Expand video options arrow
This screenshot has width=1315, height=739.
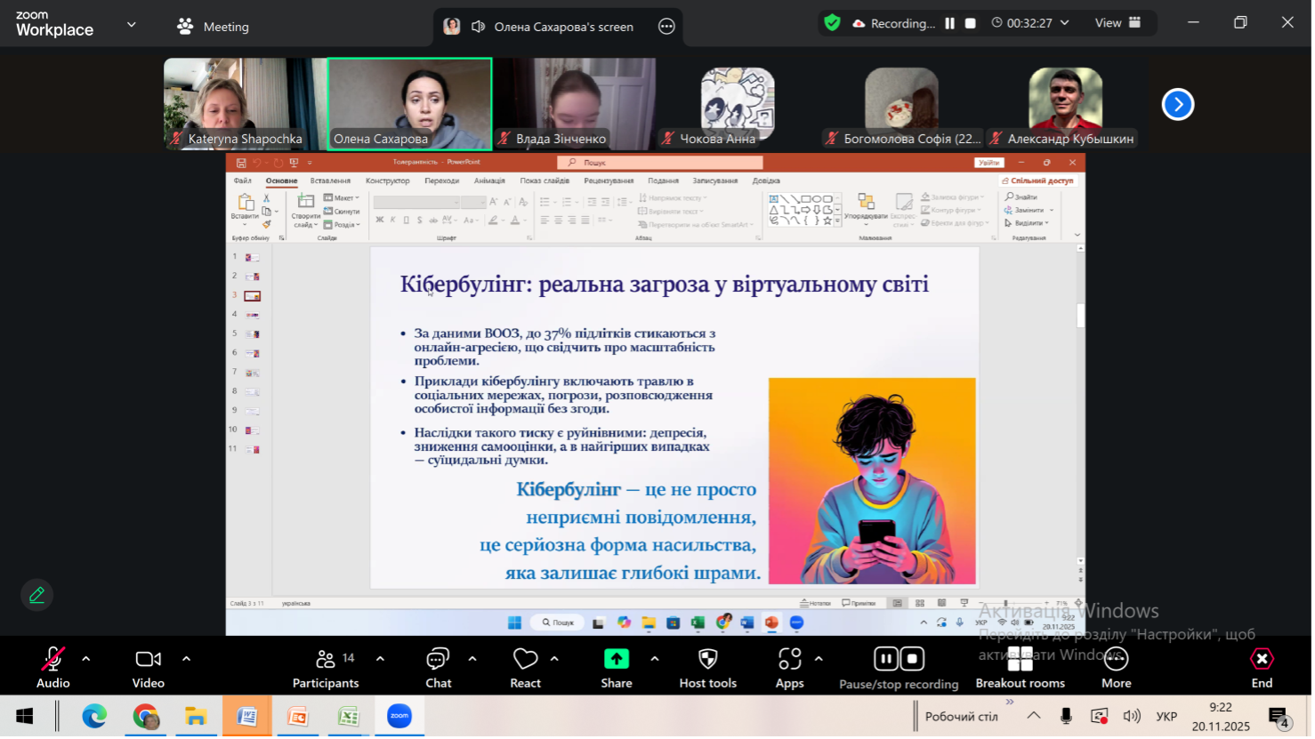pyautogui.click(x=186, y=659)
